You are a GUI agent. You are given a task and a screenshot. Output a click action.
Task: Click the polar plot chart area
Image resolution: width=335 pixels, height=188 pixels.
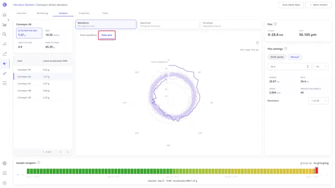[169, 103]
